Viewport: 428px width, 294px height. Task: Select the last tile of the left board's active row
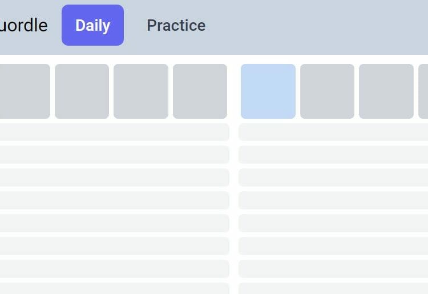pos(200,91)
